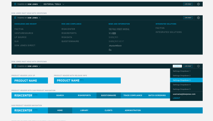Click the Knowledge and Insight heading
The image size is (213, 121).
point(25,24)
